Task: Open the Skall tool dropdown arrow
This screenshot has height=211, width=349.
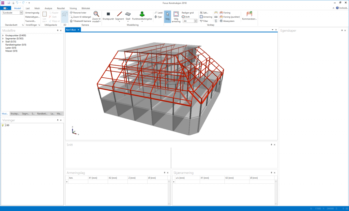Action: click(128, 21)
